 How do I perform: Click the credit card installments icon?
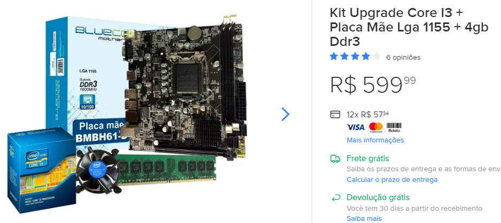[335, 115]
